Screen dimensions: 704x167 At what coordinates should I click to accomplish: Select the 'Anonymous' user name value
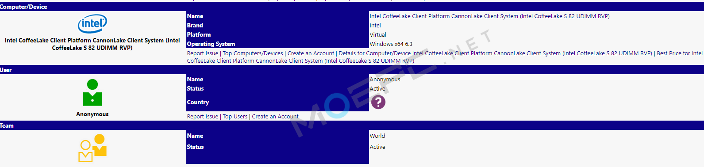point(385,80)
